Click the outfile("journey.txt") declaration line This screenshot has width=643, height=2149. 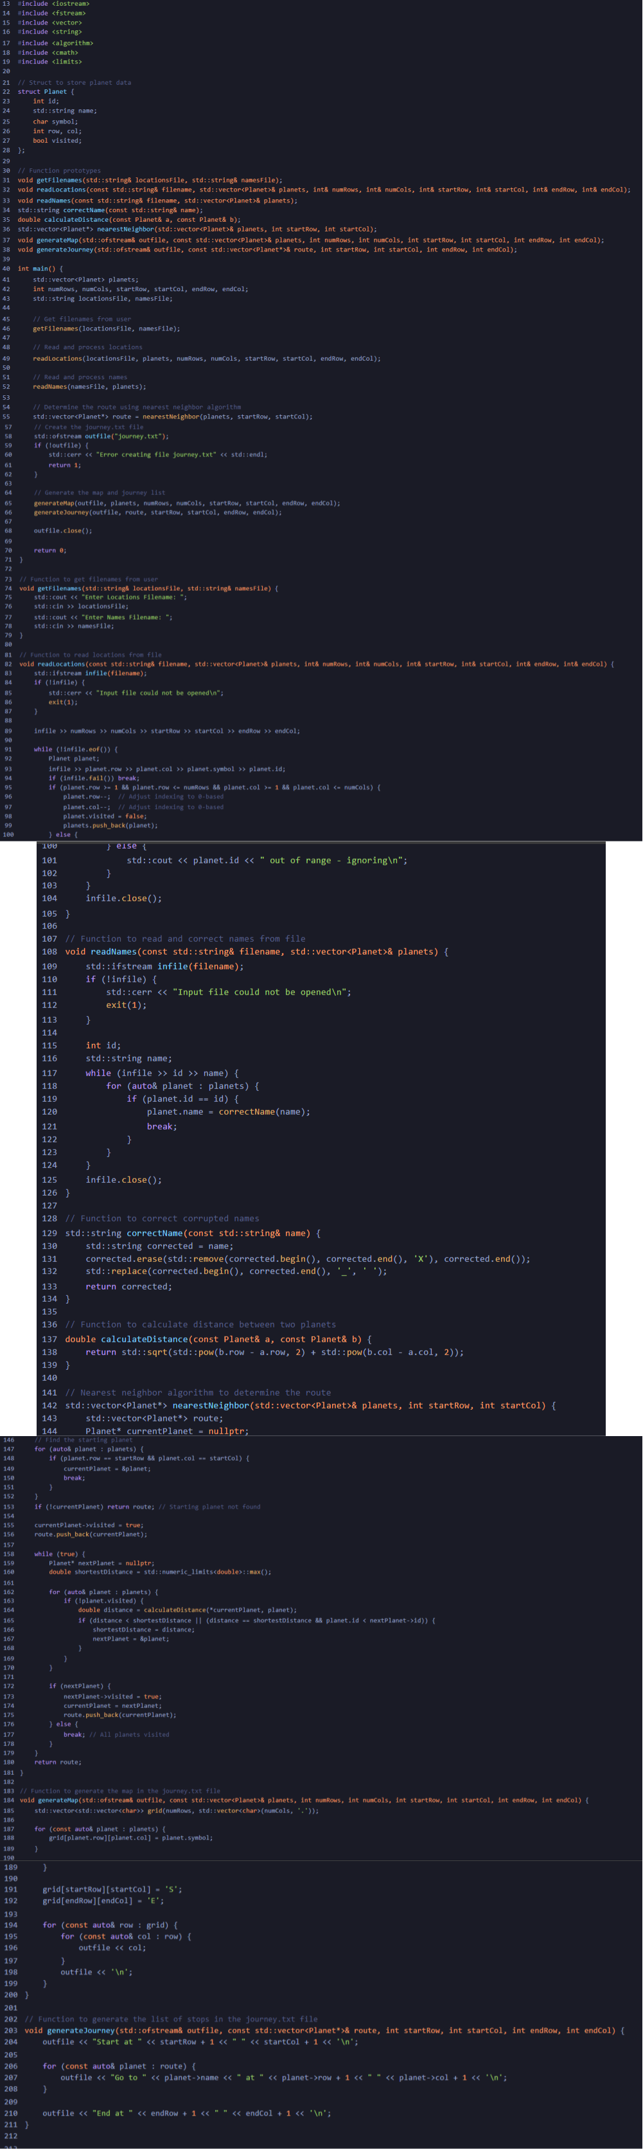[x=101, y=436]
